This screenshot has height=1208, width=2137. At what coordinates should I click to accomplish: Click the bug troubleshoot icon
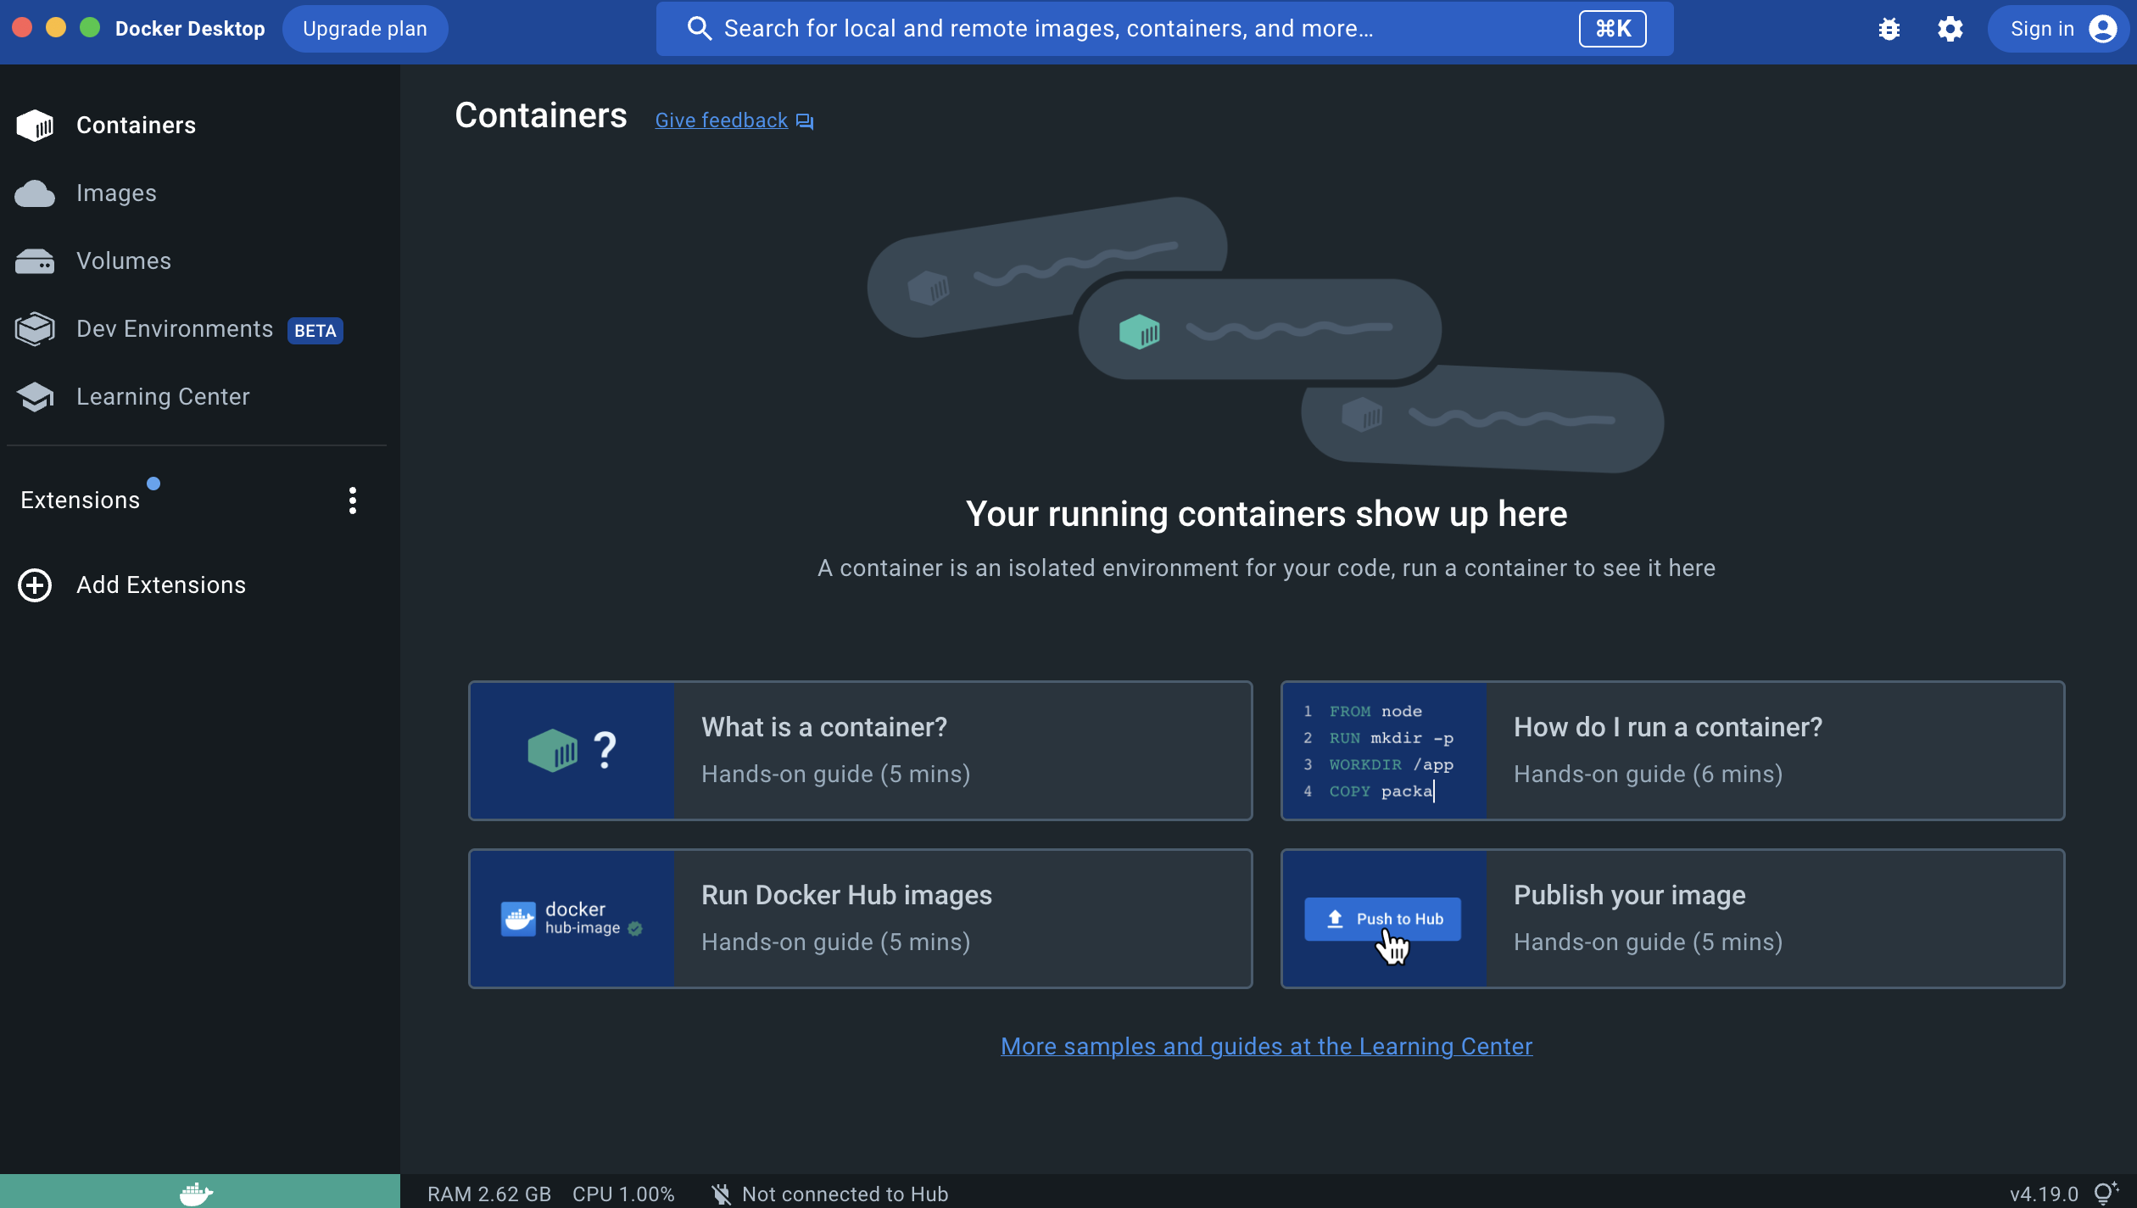coord(1889,29)
